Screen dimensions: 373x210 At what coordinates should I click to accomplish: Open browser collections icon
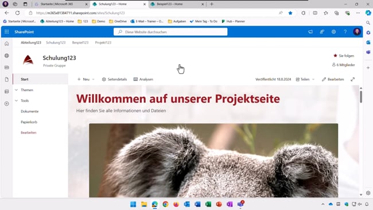(336, 13)
